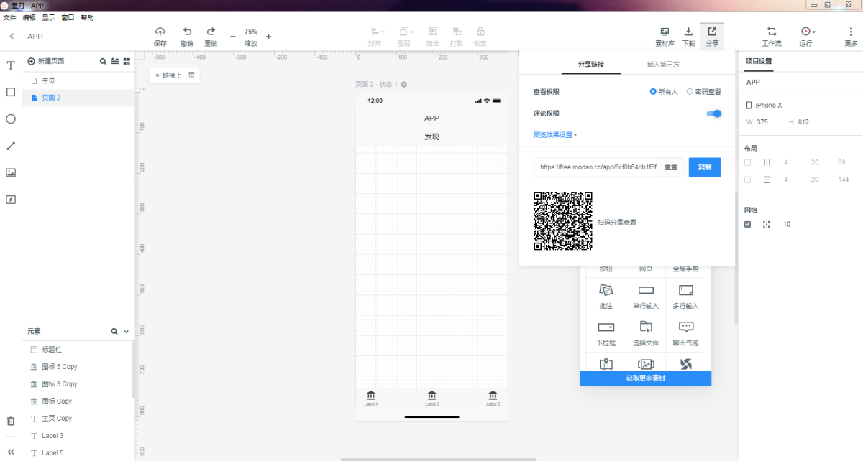Expand preview effect settings dropdown
The image size is (863, 461).
555,134
